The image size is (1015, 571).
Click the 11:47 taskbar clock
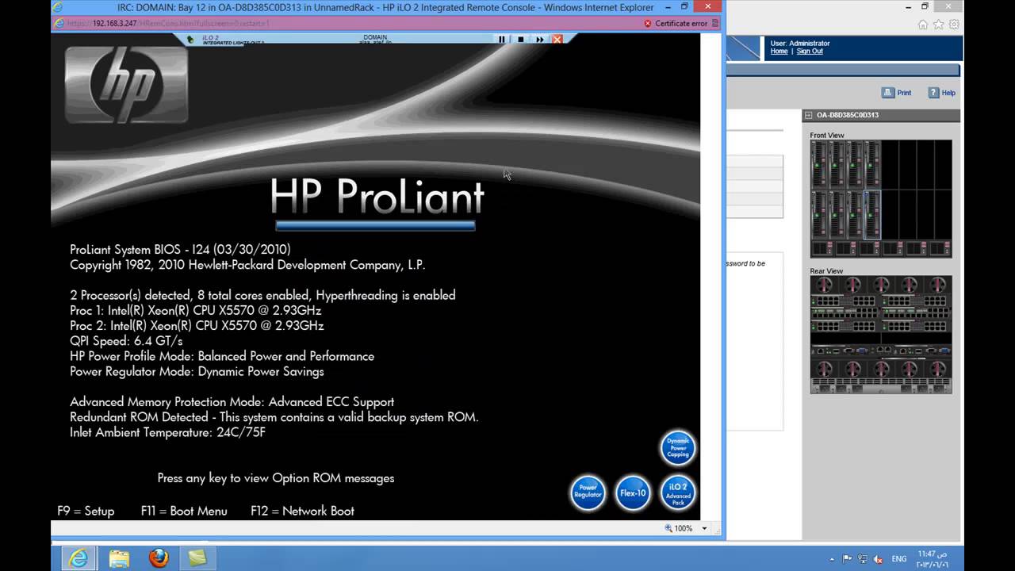pos(932,558)
